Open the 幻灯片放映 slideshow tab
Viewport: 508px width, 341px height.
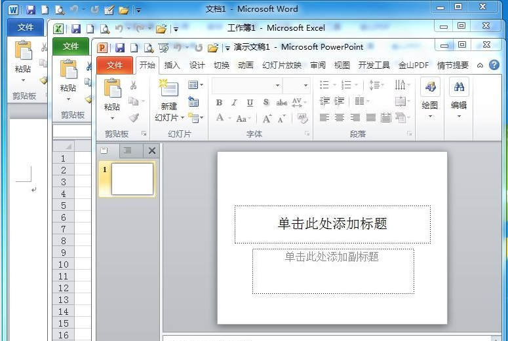282,65
